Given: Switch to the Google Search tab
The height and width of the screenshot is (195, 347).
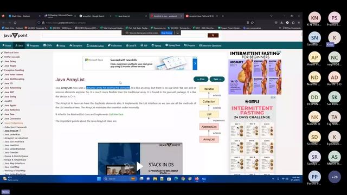Looking at the screenshot, I should [x=95, y=16].
